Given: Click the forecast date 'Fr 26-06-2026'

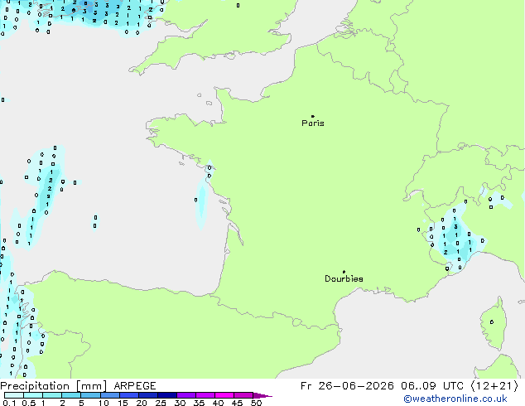Looking at the screenshot, I should pyautogui.click(x=347, y=386).
